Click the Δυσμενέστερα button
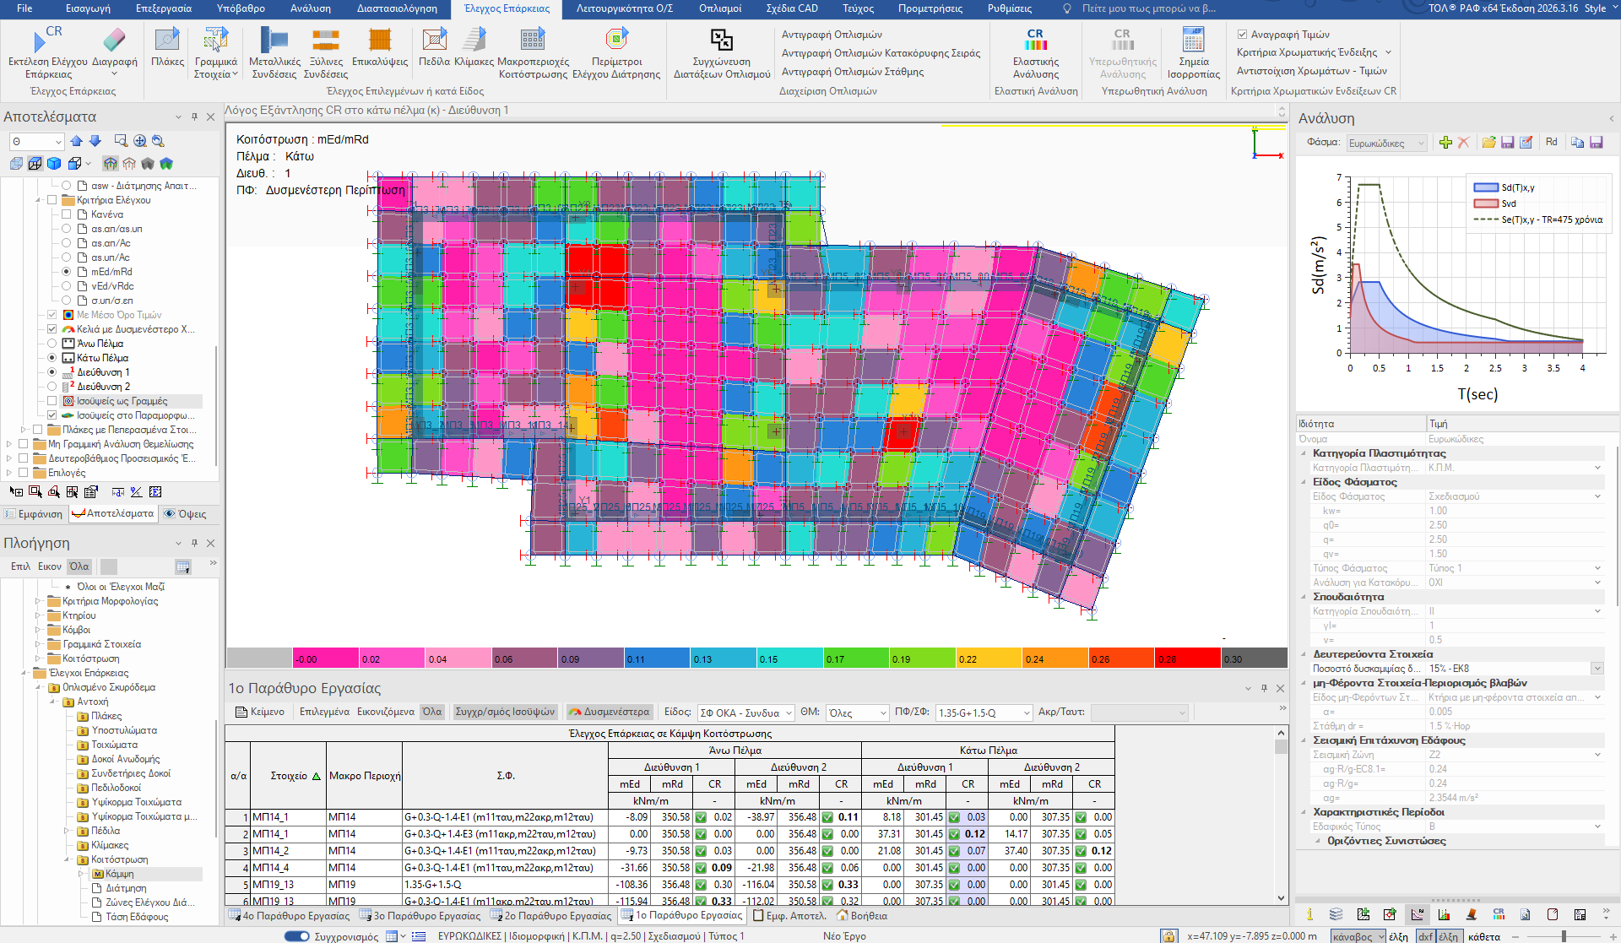This screenshot has width=1621, height=943. (610, 712)
